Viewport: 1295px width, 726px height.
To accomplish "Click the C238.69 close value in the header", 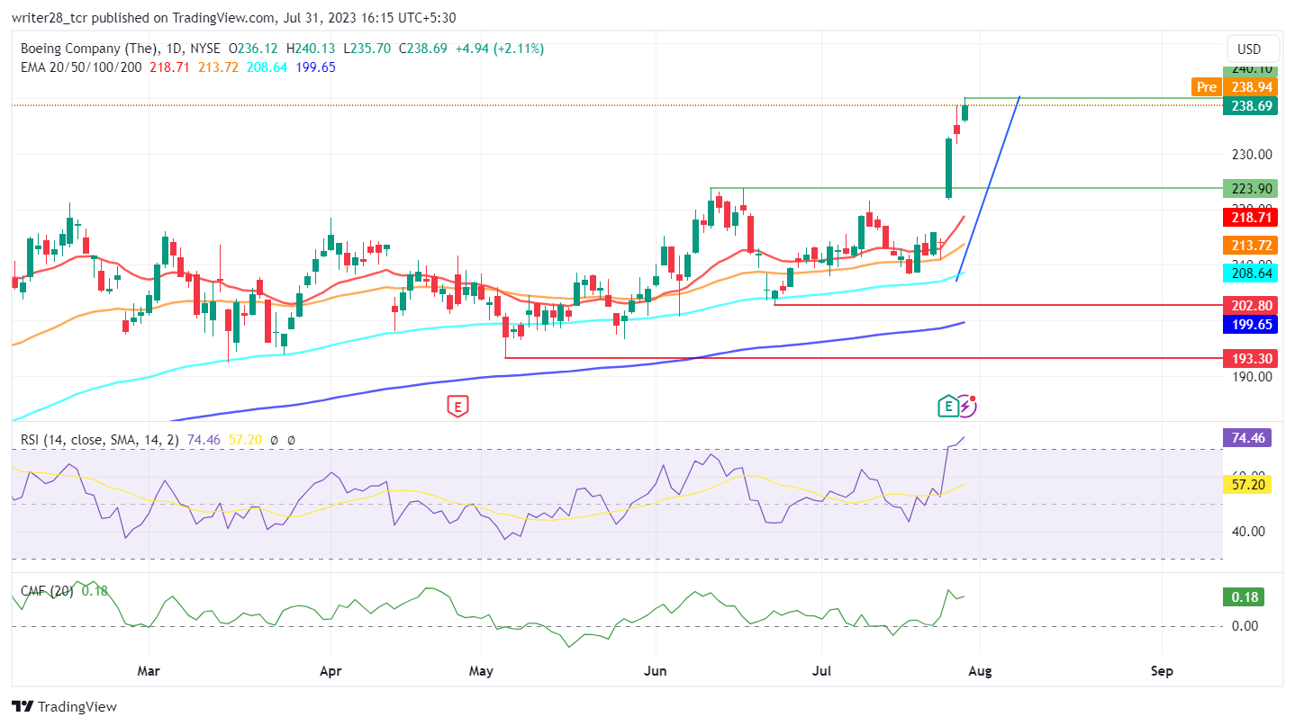I will [x=423, y=49].
